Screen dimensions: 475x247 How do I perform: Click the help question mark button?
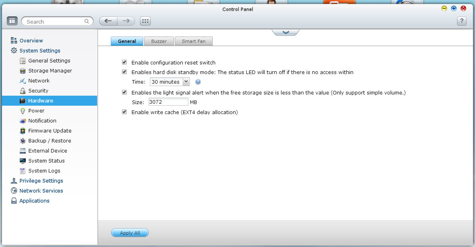click(x=461, y=21)
